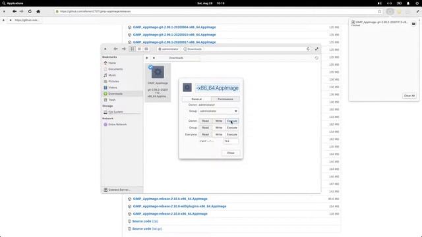422x237 pixels.
Task: Toggle Everyone Write permission
Action: point(219,134)
